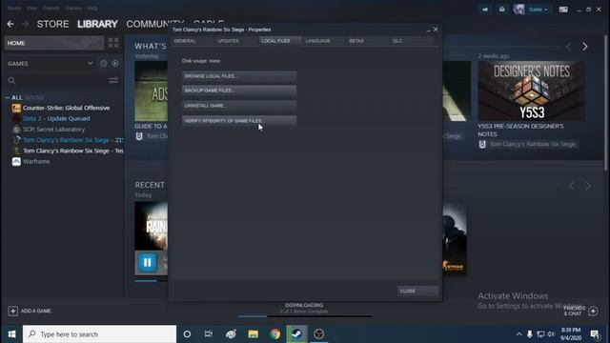Open Steam announcements megaphone icon
The height and width of the screenshot is (343, 610).
[485, 10]
